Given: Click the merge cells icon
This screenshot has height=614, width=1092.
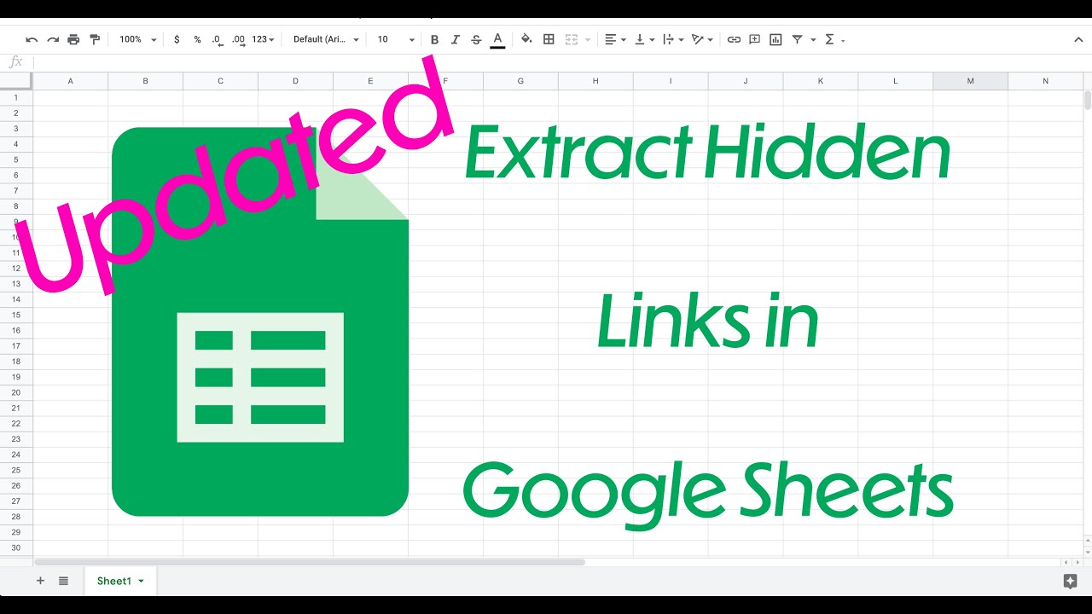Looking at the screenshot, I should tap(571, 39).
